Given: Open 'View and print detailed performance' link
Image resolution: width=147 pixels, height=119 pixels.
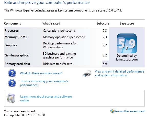Looking at the screenshot, I should [119, 73].
